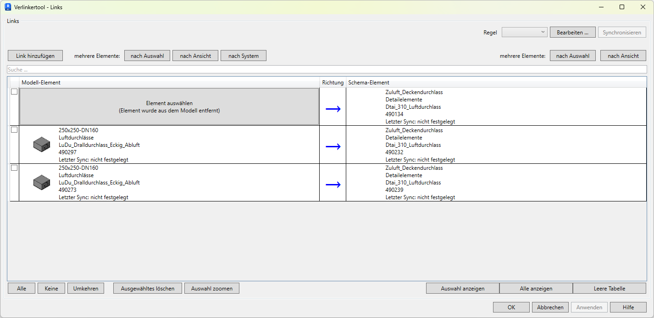Click the air diffuser icon for element 490273
The image size is (654, 318).
click(x=41, y=183)
